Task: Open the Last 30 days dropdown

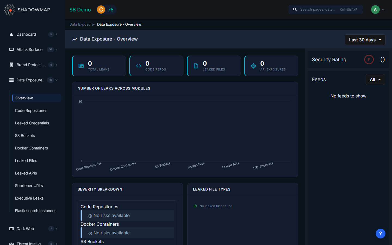Action: (x=365, y=40)
